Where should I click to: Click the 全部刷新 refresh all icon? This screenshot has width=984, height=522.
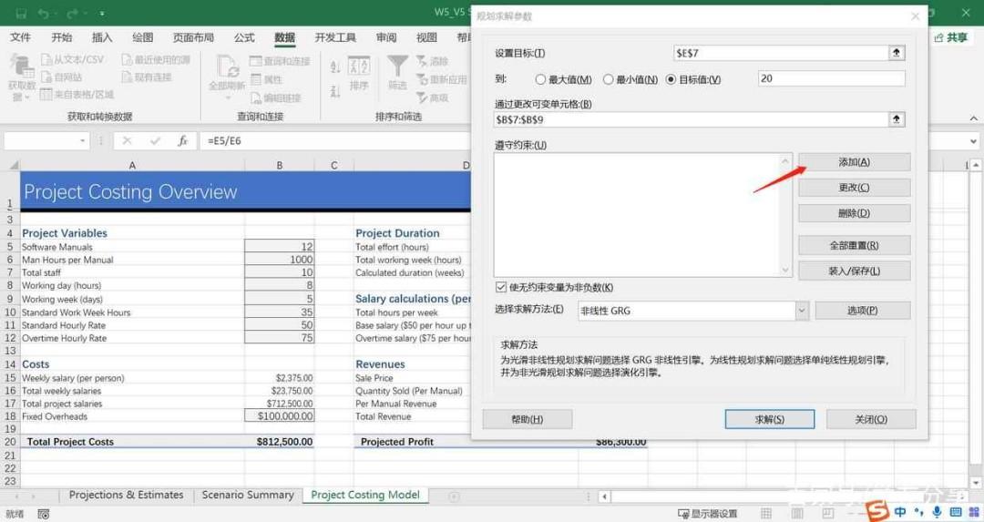coord(227,67)
